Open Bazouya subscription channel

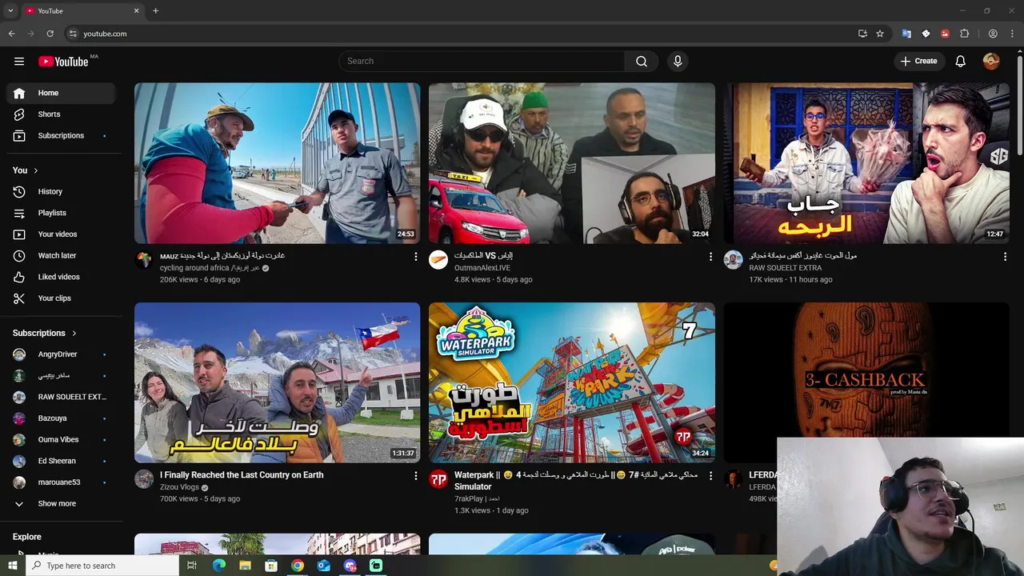click(62, 418)
